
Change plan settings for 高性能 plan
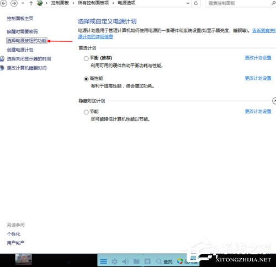pyautogui.click(x=258, y=78)
